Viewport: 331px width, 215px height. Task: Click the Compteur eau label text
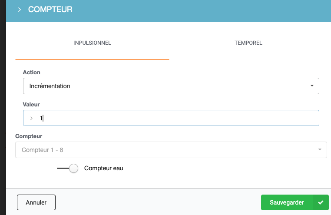coord(104,168)
